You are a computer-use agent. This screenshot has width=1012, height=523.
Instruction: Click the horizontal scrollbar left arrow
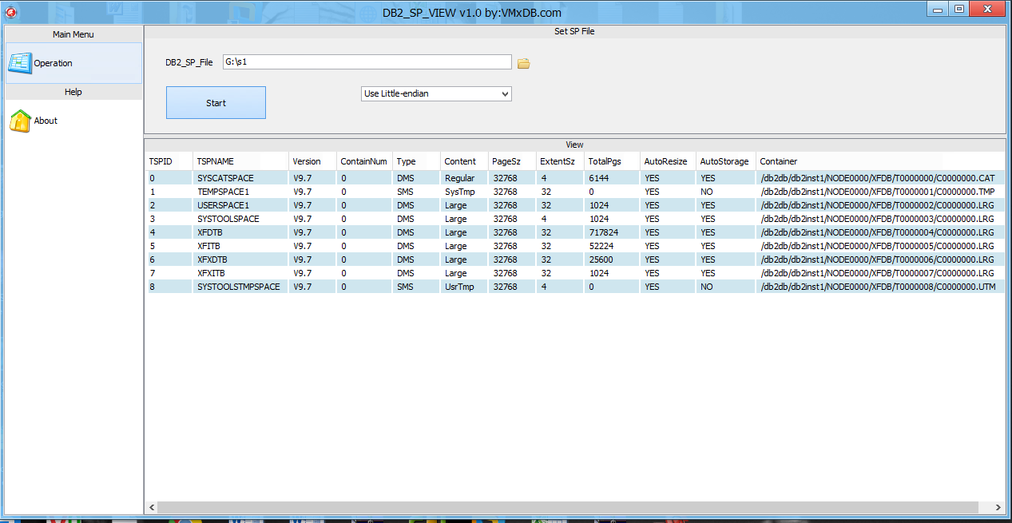pyautogui.click(x=152, y=508)
